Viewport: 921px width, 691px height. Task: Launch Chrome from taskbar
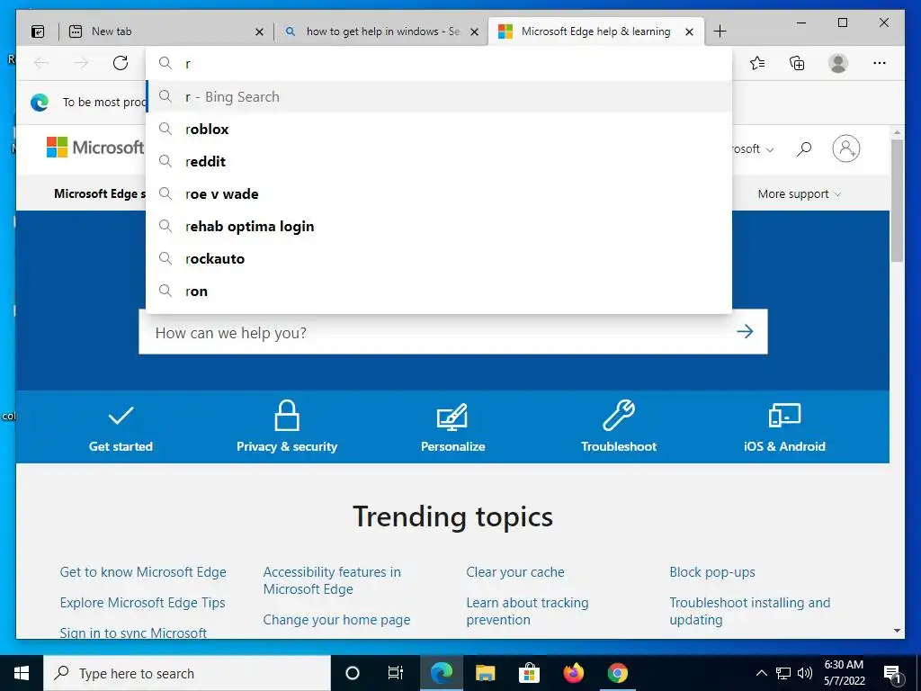[x=617, y=673]
